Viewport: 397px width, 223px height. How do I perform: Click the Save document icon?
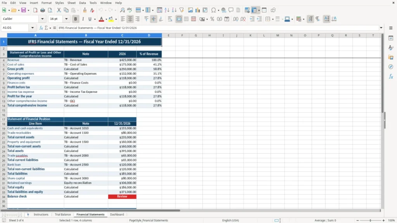point(24,10)
